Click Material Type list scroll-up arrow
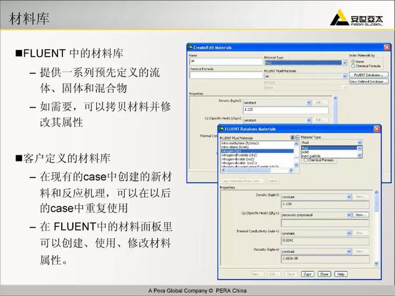This screenshot has width=395, height=296. pos(359,148)
